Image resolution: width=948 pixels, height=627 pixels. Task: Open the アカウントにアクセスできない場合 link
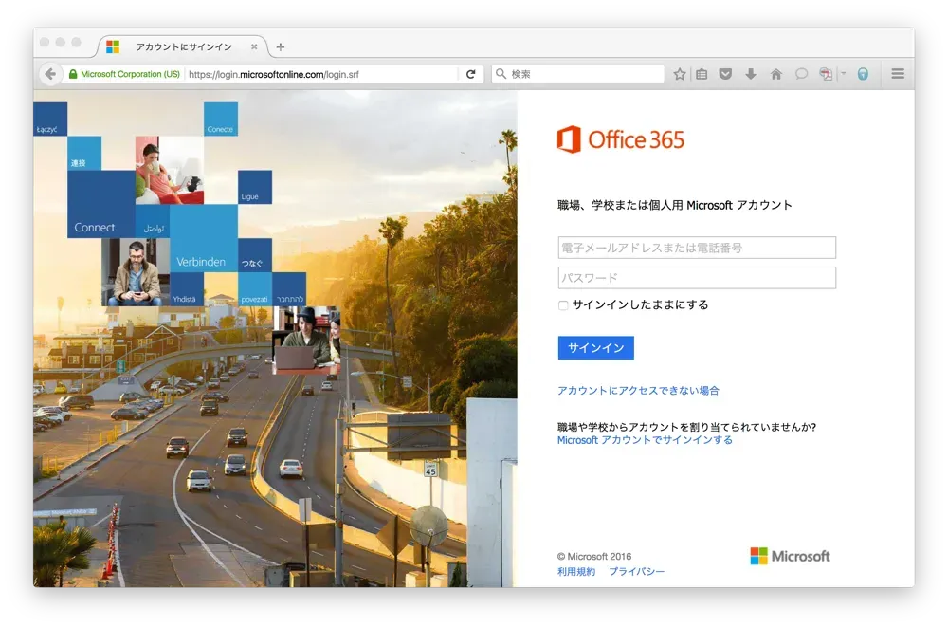(x=637, y=390)
